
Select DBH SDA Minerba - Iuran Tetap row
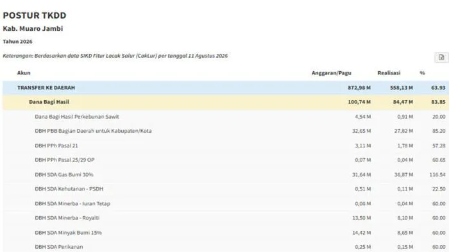pos(226,203)
